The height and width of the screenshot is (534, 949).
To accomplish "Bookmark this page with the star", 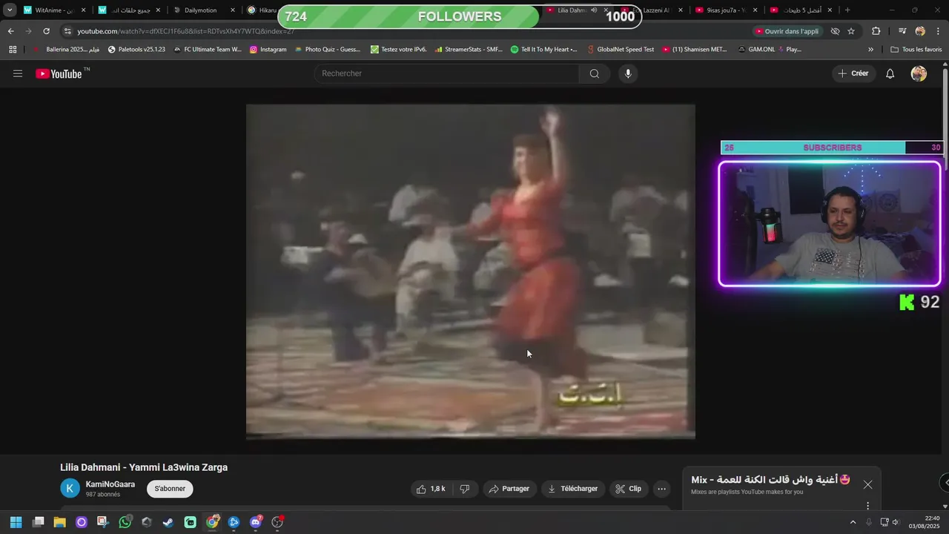I will (x=851, y=31).
